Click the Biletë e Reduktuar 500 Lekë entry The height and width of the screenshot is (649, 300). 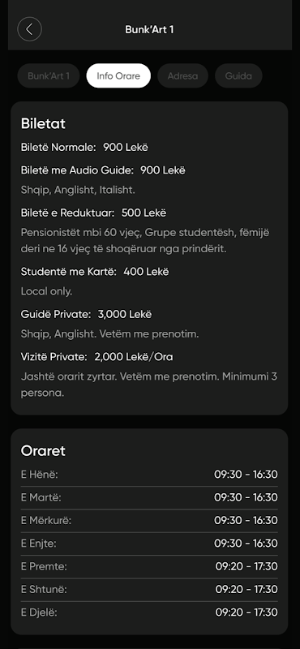point(93,213)
